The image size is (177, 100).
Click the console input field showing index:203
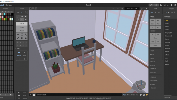[x=79, y=95]
